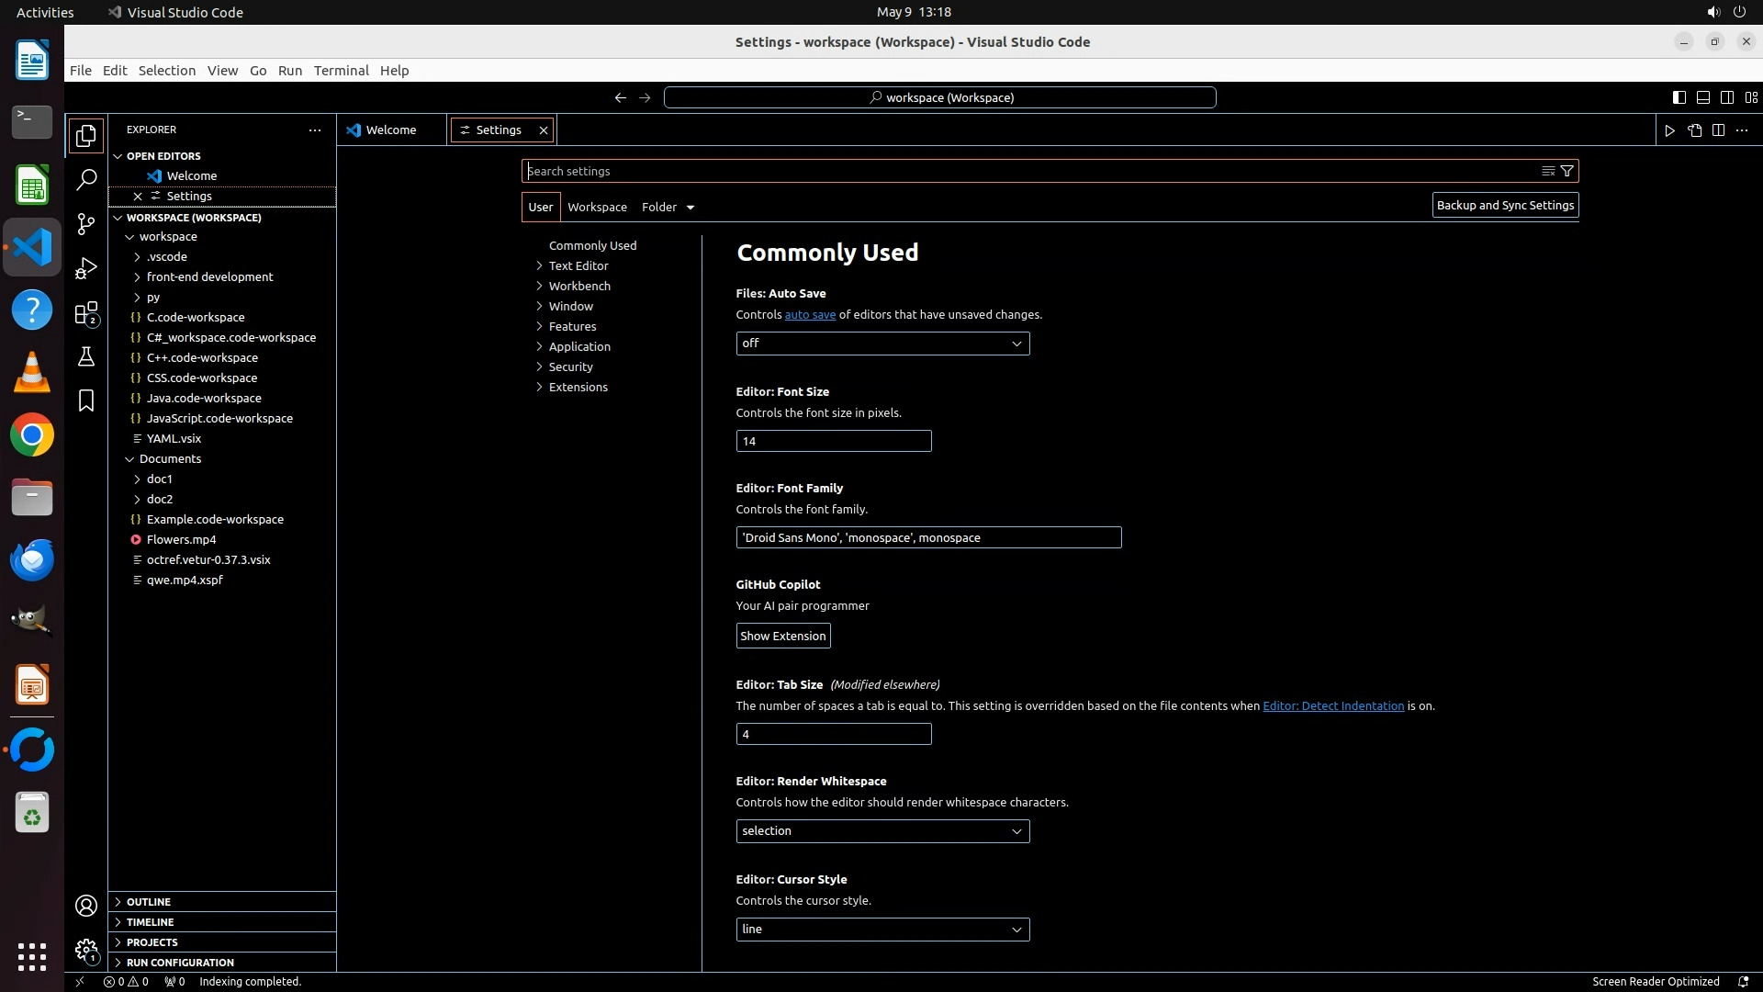Open the Search view in activity bar
The width and height of the screenshot is (1763, 992).
tap(86, 179)
